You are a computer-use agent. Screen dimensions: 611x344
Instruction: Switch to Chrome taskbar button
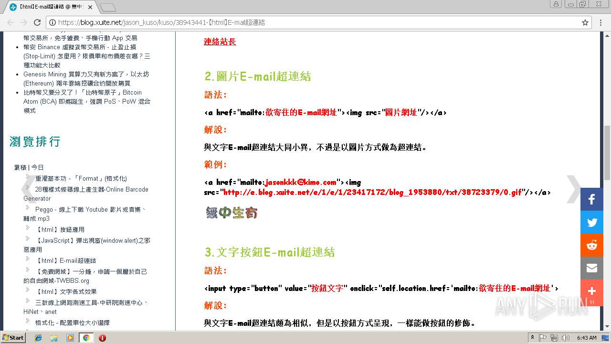click(x=86, y=338)
